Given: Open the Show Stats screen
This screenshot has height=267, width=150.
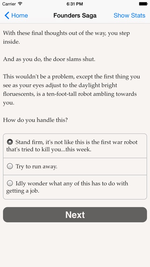Looking at the screenshot, I should pos(129,16).
